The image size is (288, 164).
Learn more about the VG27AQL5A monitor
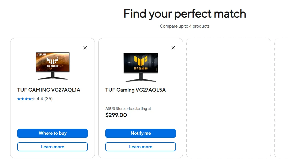[141, 147]
